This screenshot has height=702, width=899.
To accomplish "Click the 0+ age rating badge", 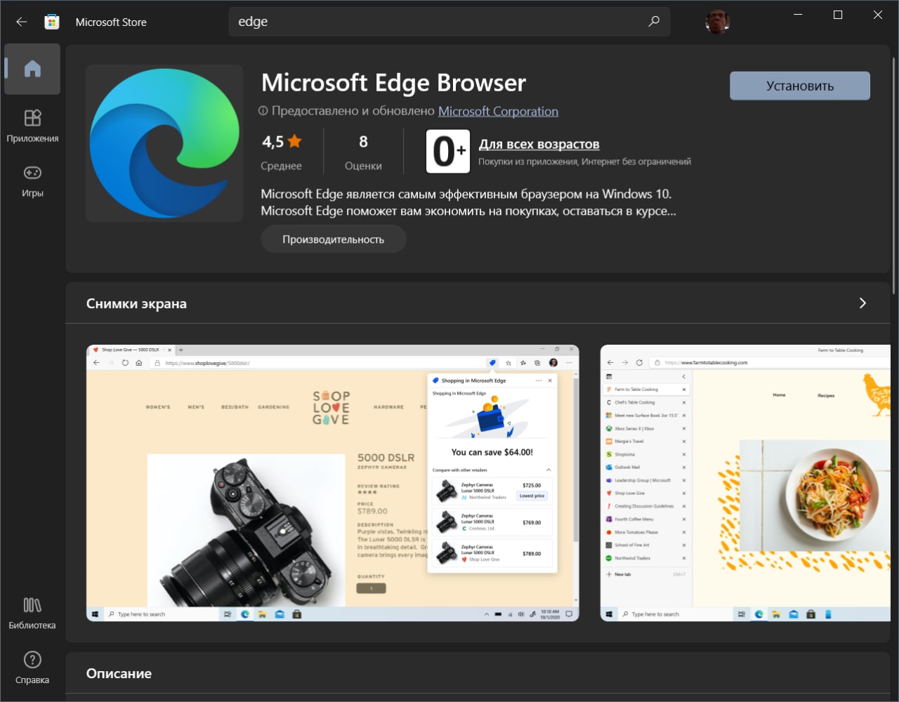I will [x=447, y=152].
